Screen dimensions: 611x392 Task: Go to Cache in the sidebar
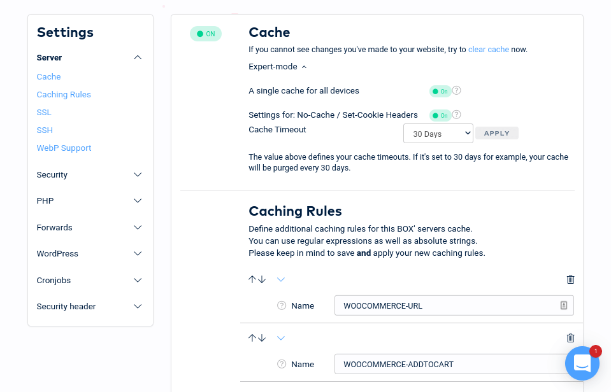48,77
